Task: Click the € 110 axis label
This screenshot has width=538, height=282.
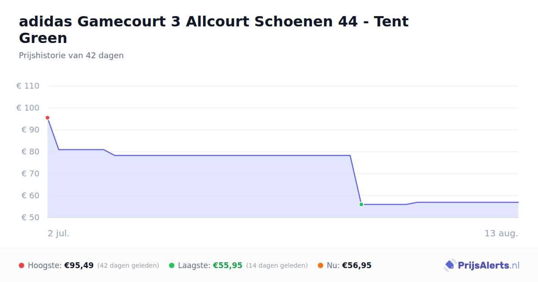Action: [28, 86]
